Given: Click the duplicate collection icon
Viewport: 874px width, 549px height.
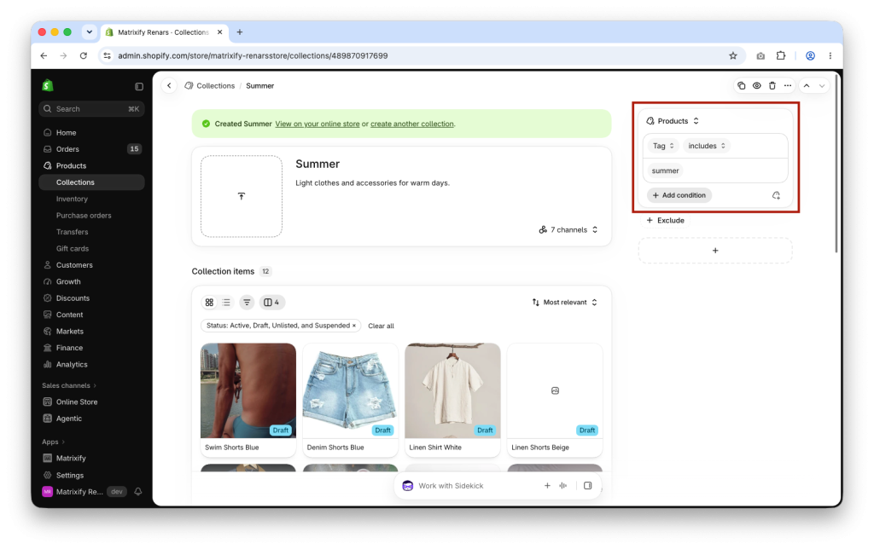Looking at the screenshot, I should (742, 86).
